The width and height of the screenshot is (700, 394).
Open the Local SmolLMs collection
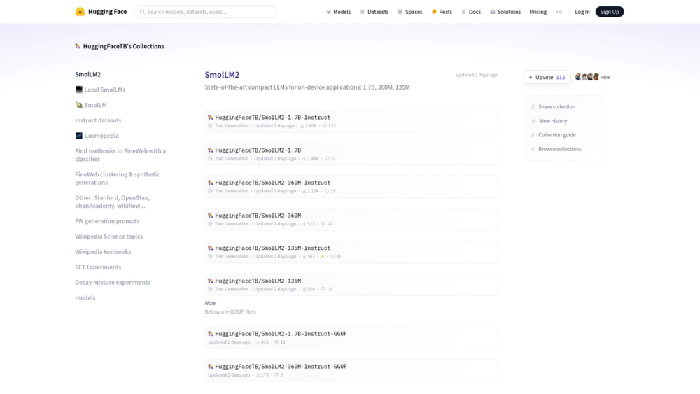(105, 90)
